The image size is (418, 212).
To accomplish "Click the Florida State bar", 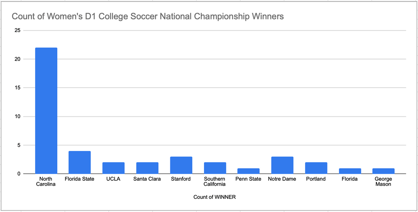I will click(x=80, y=162).
